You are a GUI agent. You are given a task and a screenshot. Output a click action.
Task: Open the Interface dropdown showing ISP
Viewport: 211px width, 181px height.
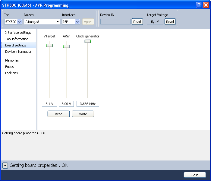pos(71,22)
